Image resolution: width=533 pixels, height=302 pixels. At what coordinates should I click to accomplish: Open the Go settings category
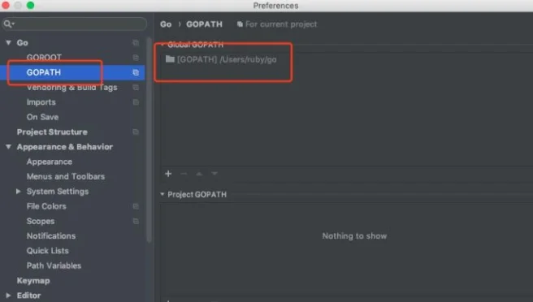(23, 43)
